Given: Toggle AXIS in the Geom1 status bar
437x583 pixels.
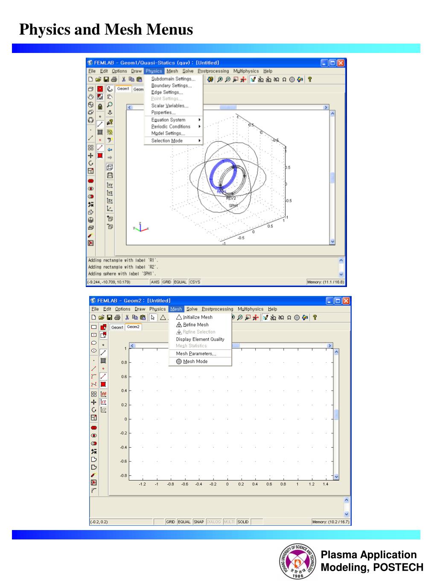Looking at the screenshot, I should [x=155, y=282].
